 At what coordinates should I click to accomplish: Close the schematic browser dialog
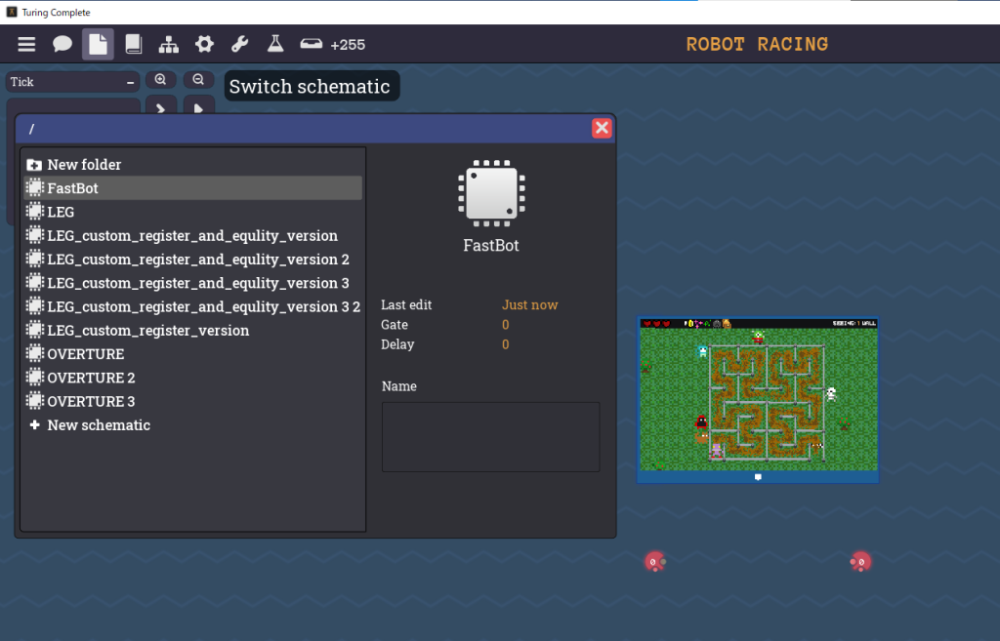[602, 128]
